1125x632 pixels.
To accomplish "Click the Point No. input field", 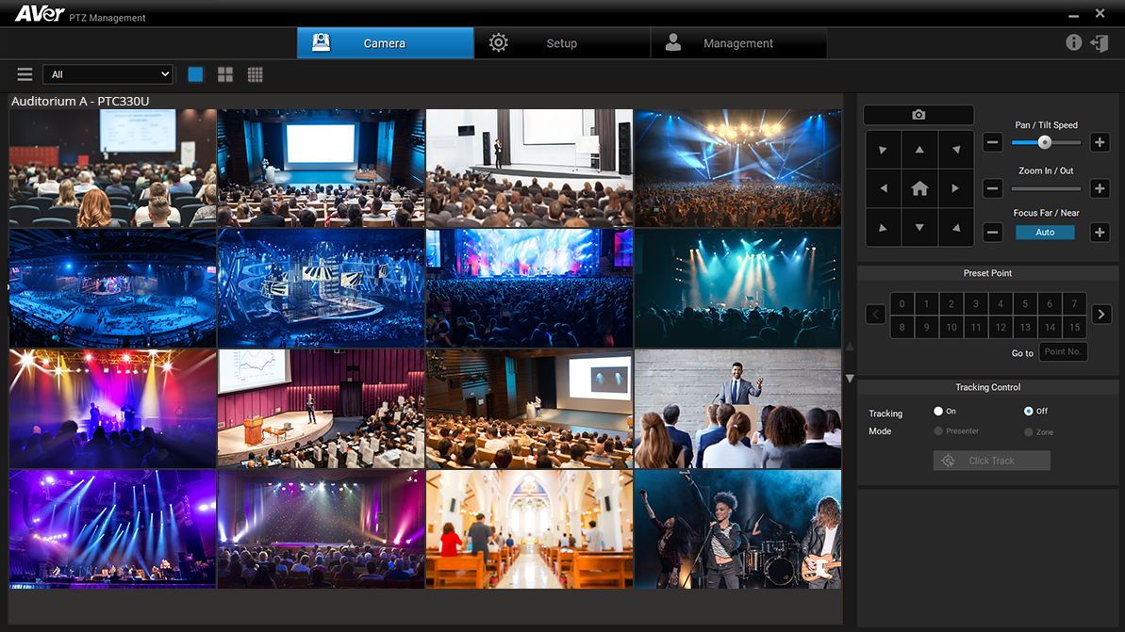I will click(1064, 352).
